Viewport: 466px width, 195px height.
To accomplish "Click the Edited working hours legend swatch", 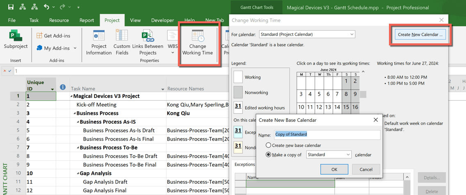I will coord(238,108).
